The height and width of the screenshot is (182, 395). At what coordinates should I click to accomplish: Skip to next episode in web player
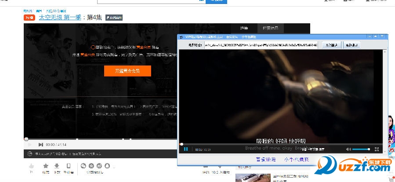pos(40,145)
